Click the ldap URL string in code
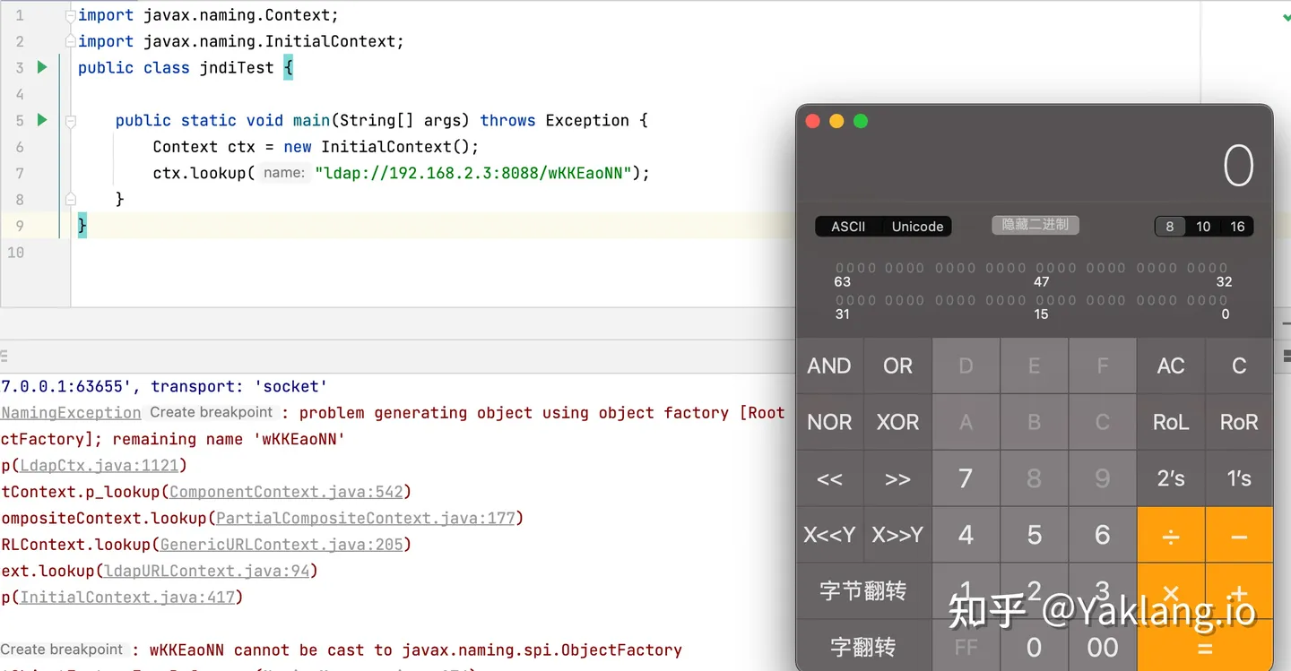The width and height of the screenshot is (1291, 671). point(474,173)
